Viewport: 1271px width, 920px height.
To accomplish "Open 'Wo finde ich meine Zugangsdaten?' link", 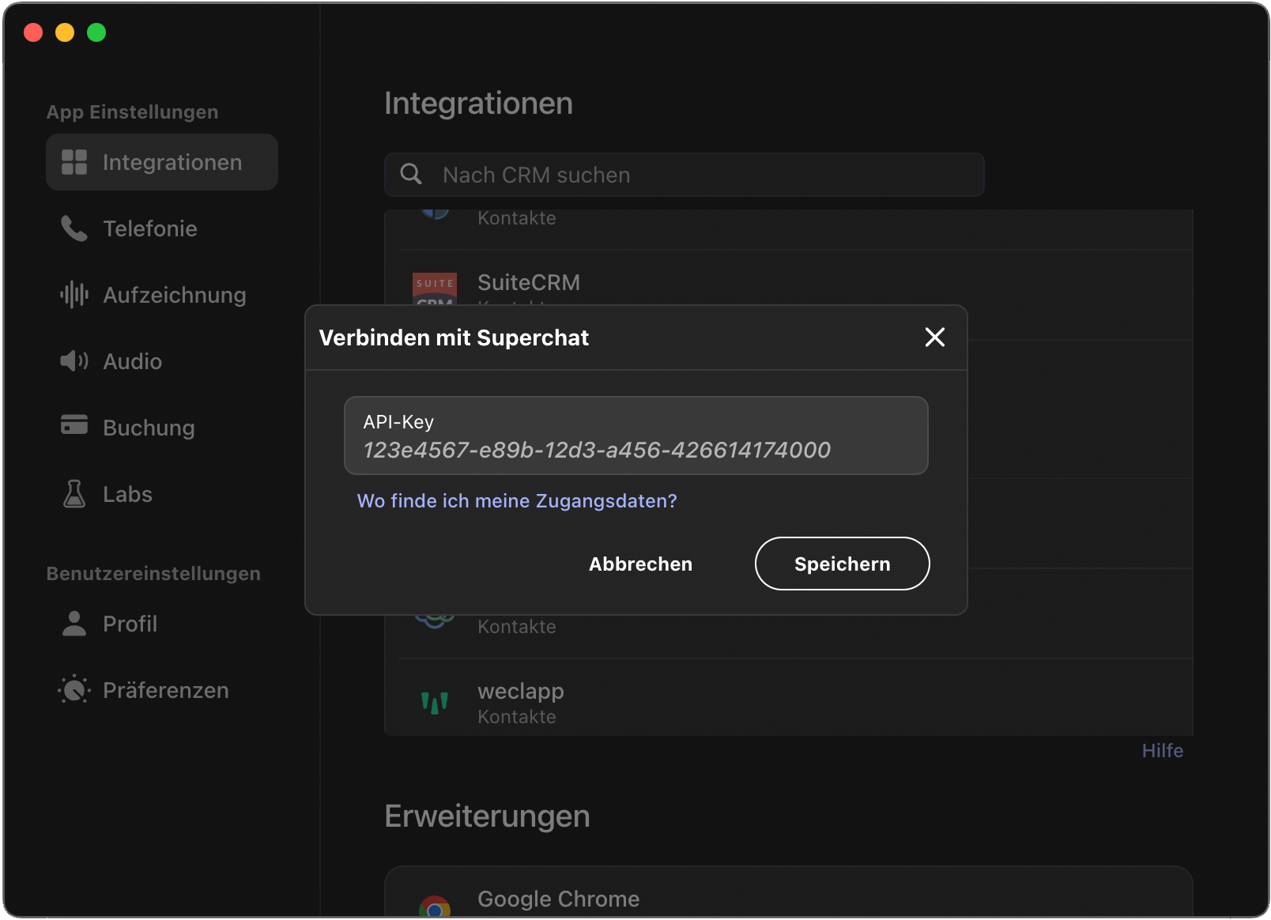I will coord(517,500).
